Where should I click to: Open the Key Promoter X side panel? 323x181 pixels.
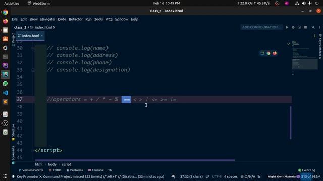320,46
